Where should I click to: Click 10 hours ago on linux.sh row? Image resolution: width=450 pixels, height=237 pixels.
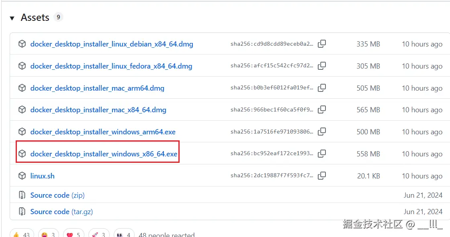pyautogui.click(x=422, y=176)
